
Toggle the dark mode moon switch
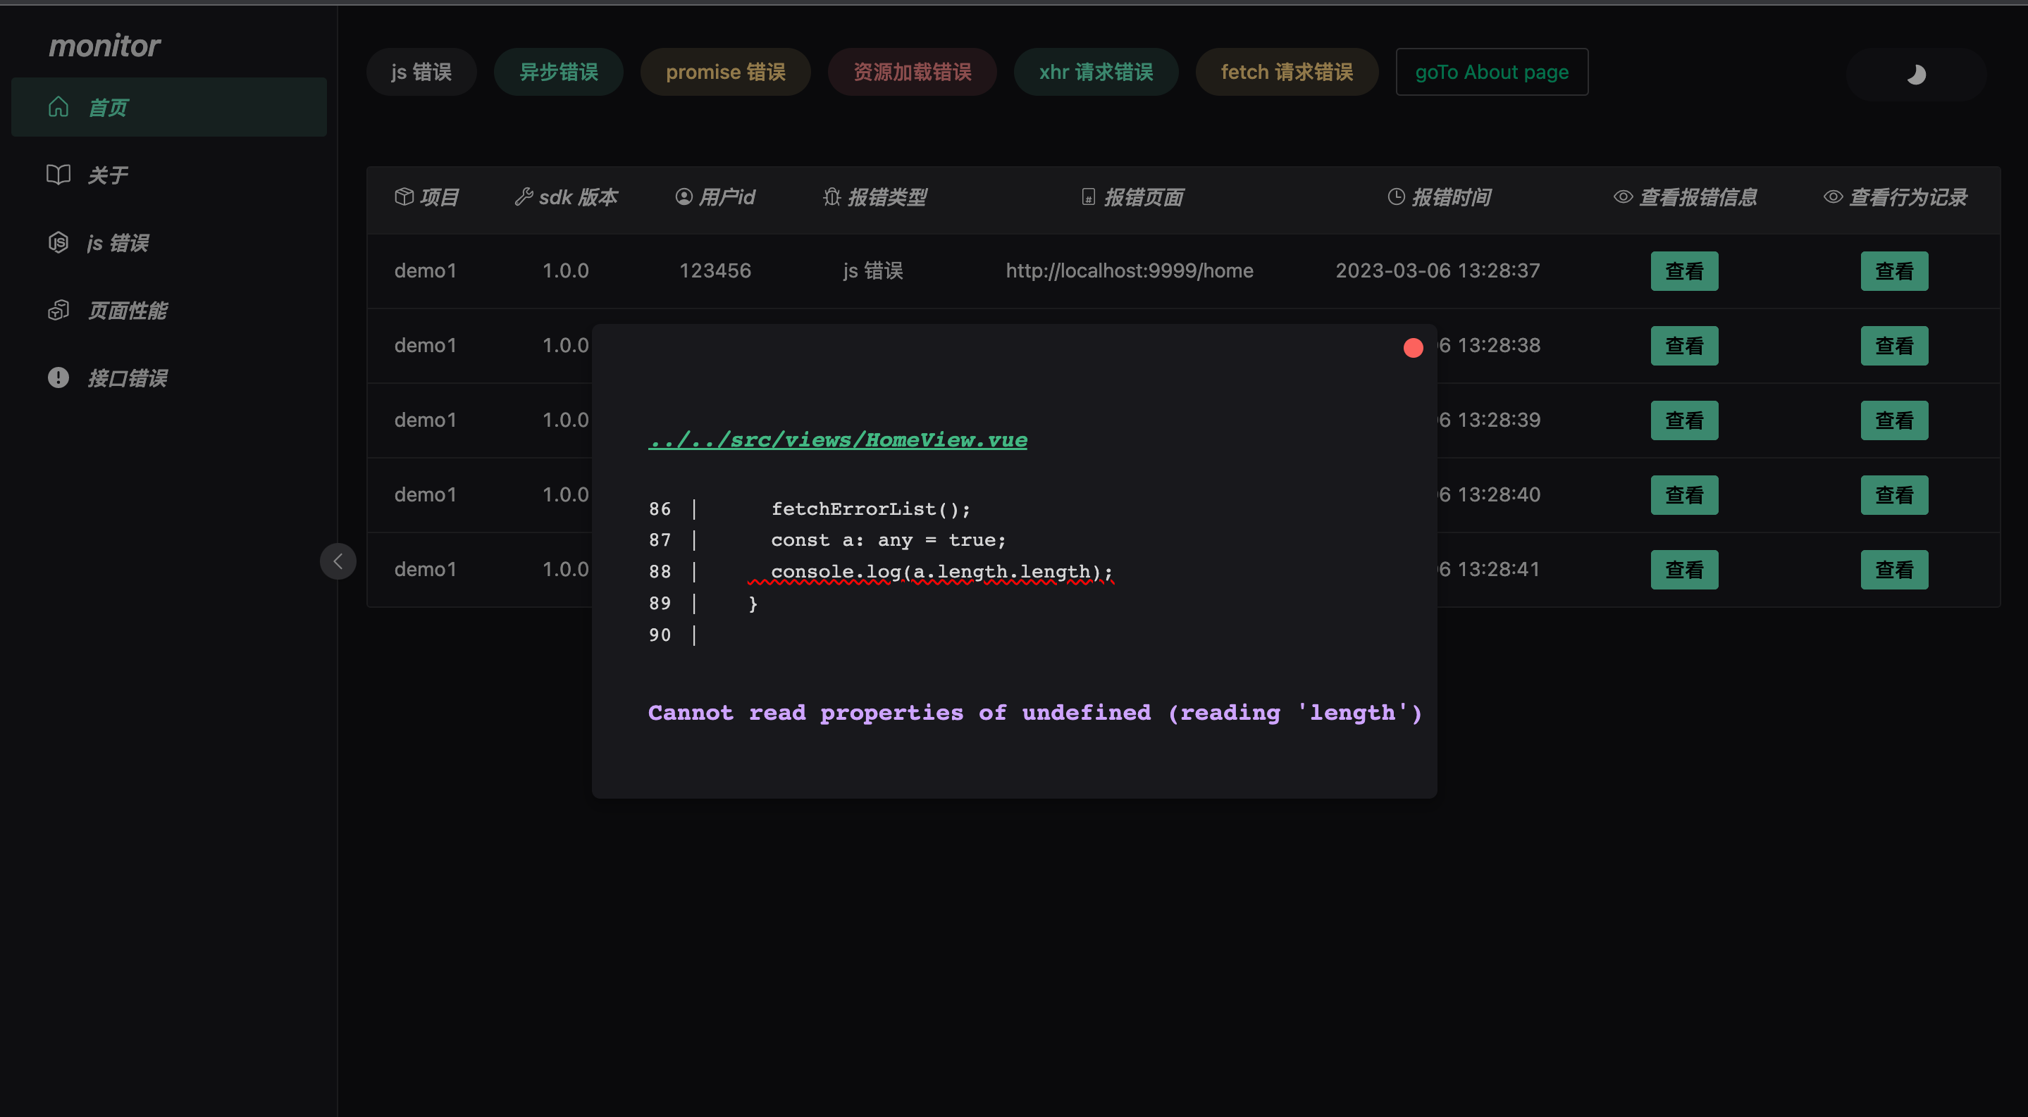[x=1916, y=74]
